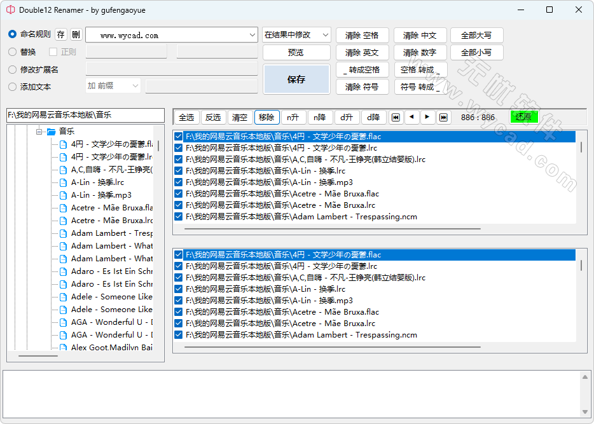Collapse the 音乐 tree node

39,131
